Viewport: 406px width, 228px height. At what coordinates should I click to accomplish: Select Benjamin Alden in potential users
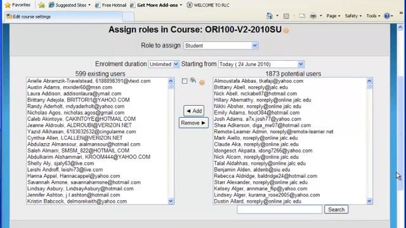(x=290, y=170)
